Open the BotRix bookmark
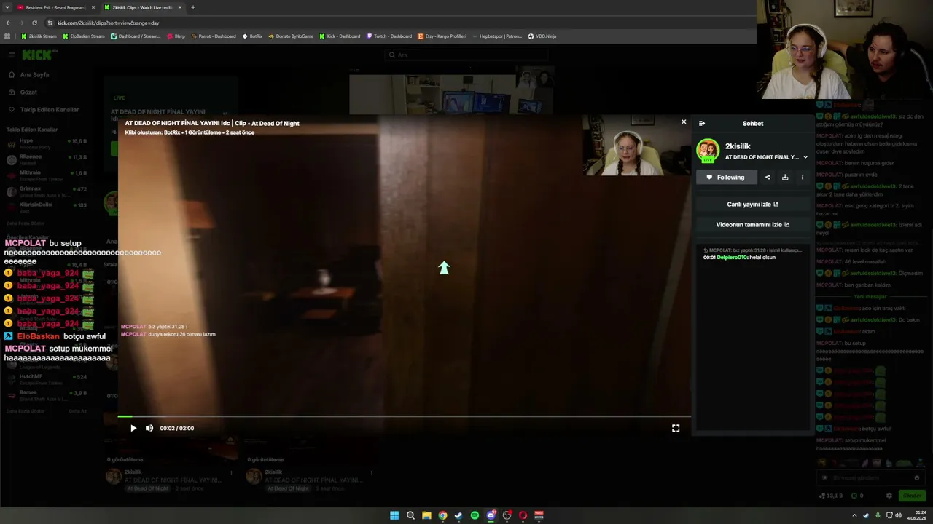The image size is (933, 524). [252, 36]
